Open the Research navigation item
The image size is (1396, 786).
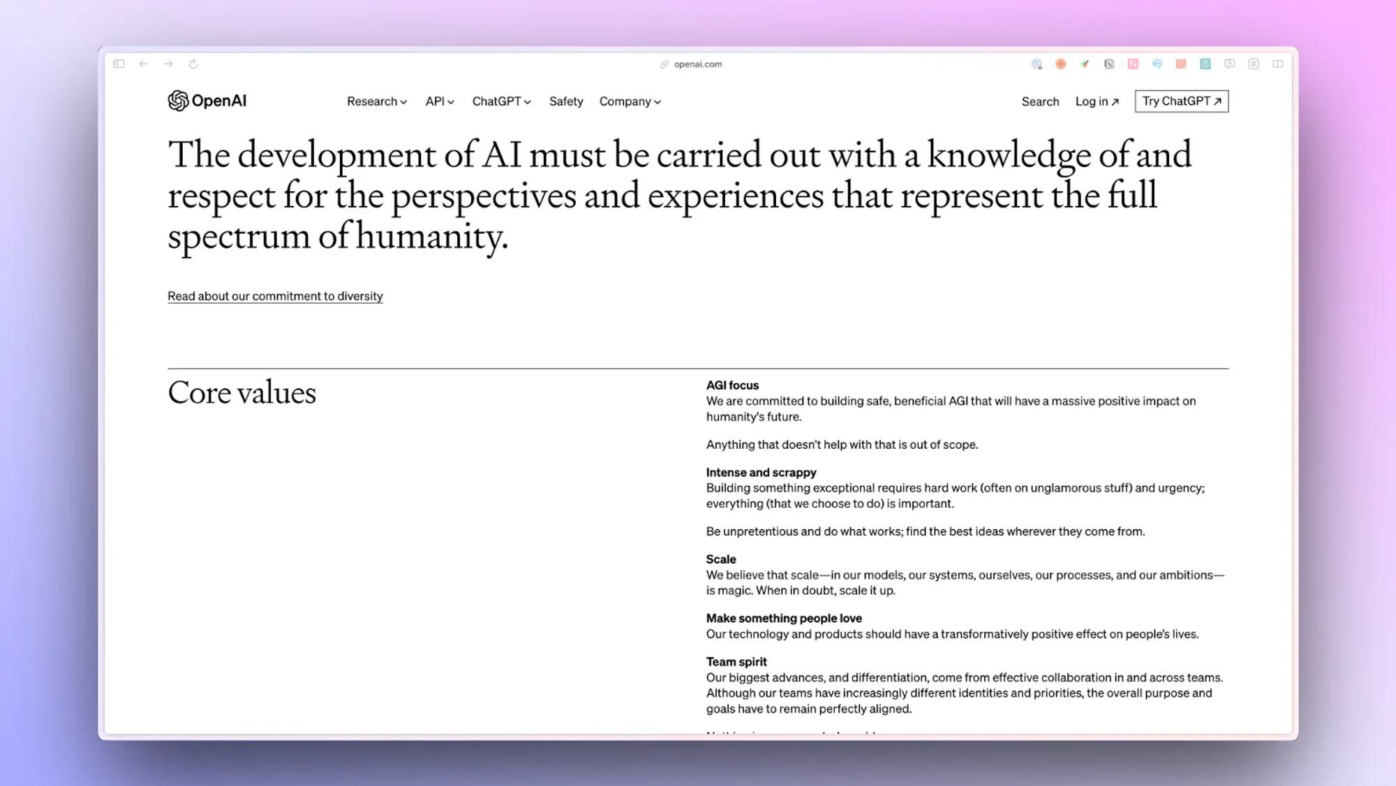(x=377, y=101)
